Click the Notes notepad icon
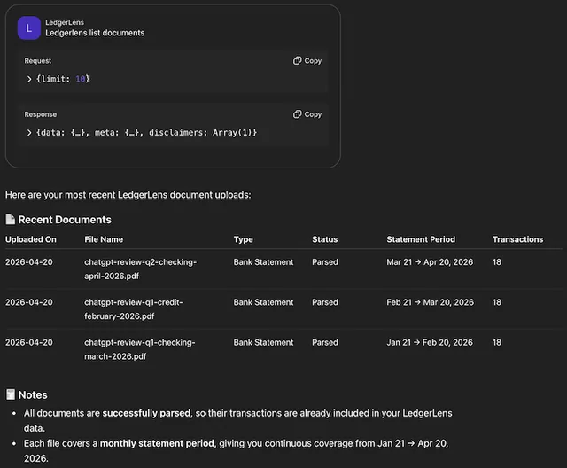Image resolution: width=567 pixels, height=468 pixels. (x=11, y=394)
